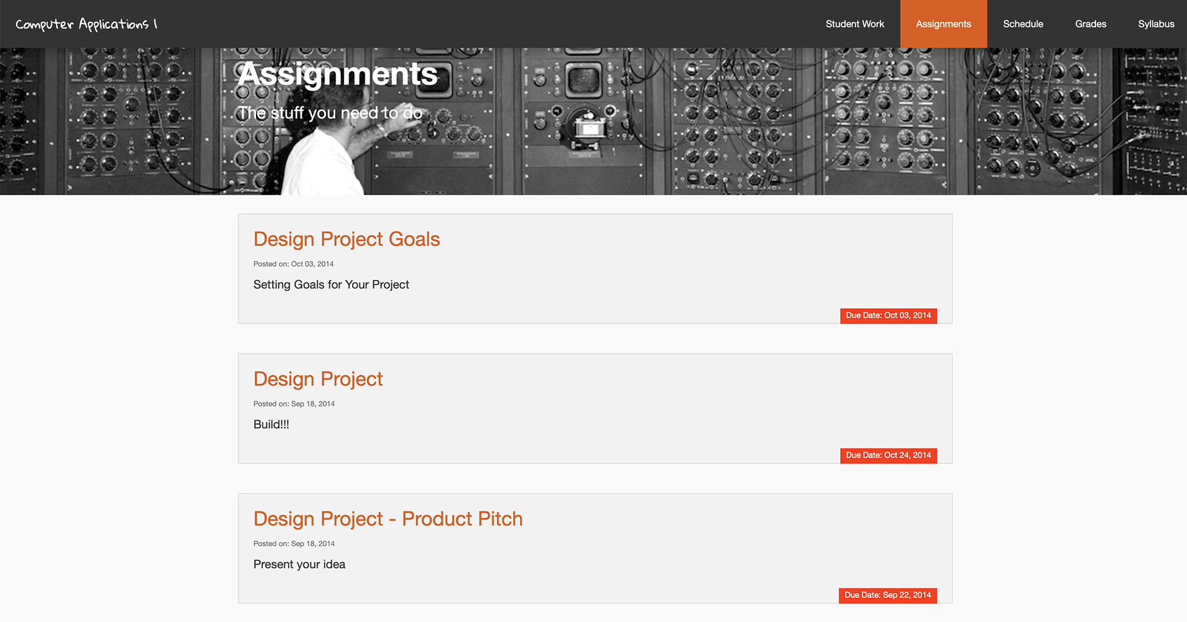The width and height of the screenshot is (1187, 622).
Task: Open the Grades section
Action: (1090, 24)
